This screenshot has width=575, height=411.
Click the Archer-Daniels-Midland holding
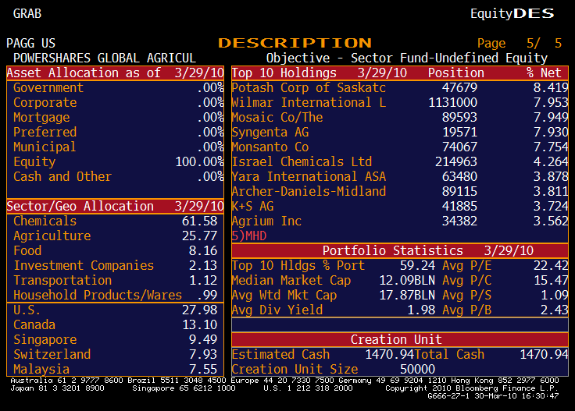coord(308,191)
